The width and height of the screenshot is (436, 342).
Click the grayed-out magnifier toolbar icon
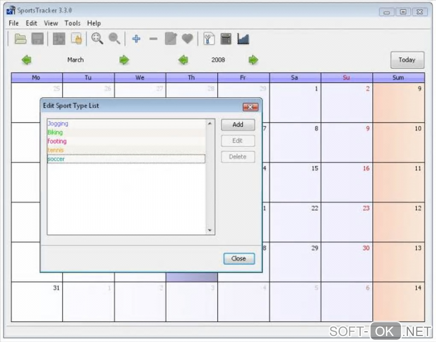[114, 39]
